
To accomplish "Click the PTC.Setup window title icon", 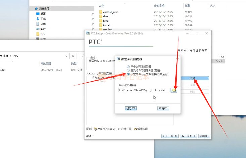I will pos(88,33).
